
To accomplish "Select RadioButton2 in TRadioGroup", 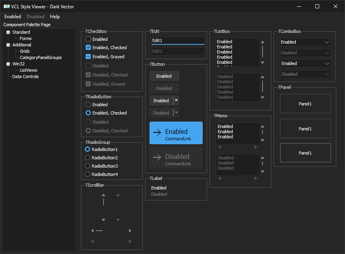I will pyautogui.click(x=87, y=158).
